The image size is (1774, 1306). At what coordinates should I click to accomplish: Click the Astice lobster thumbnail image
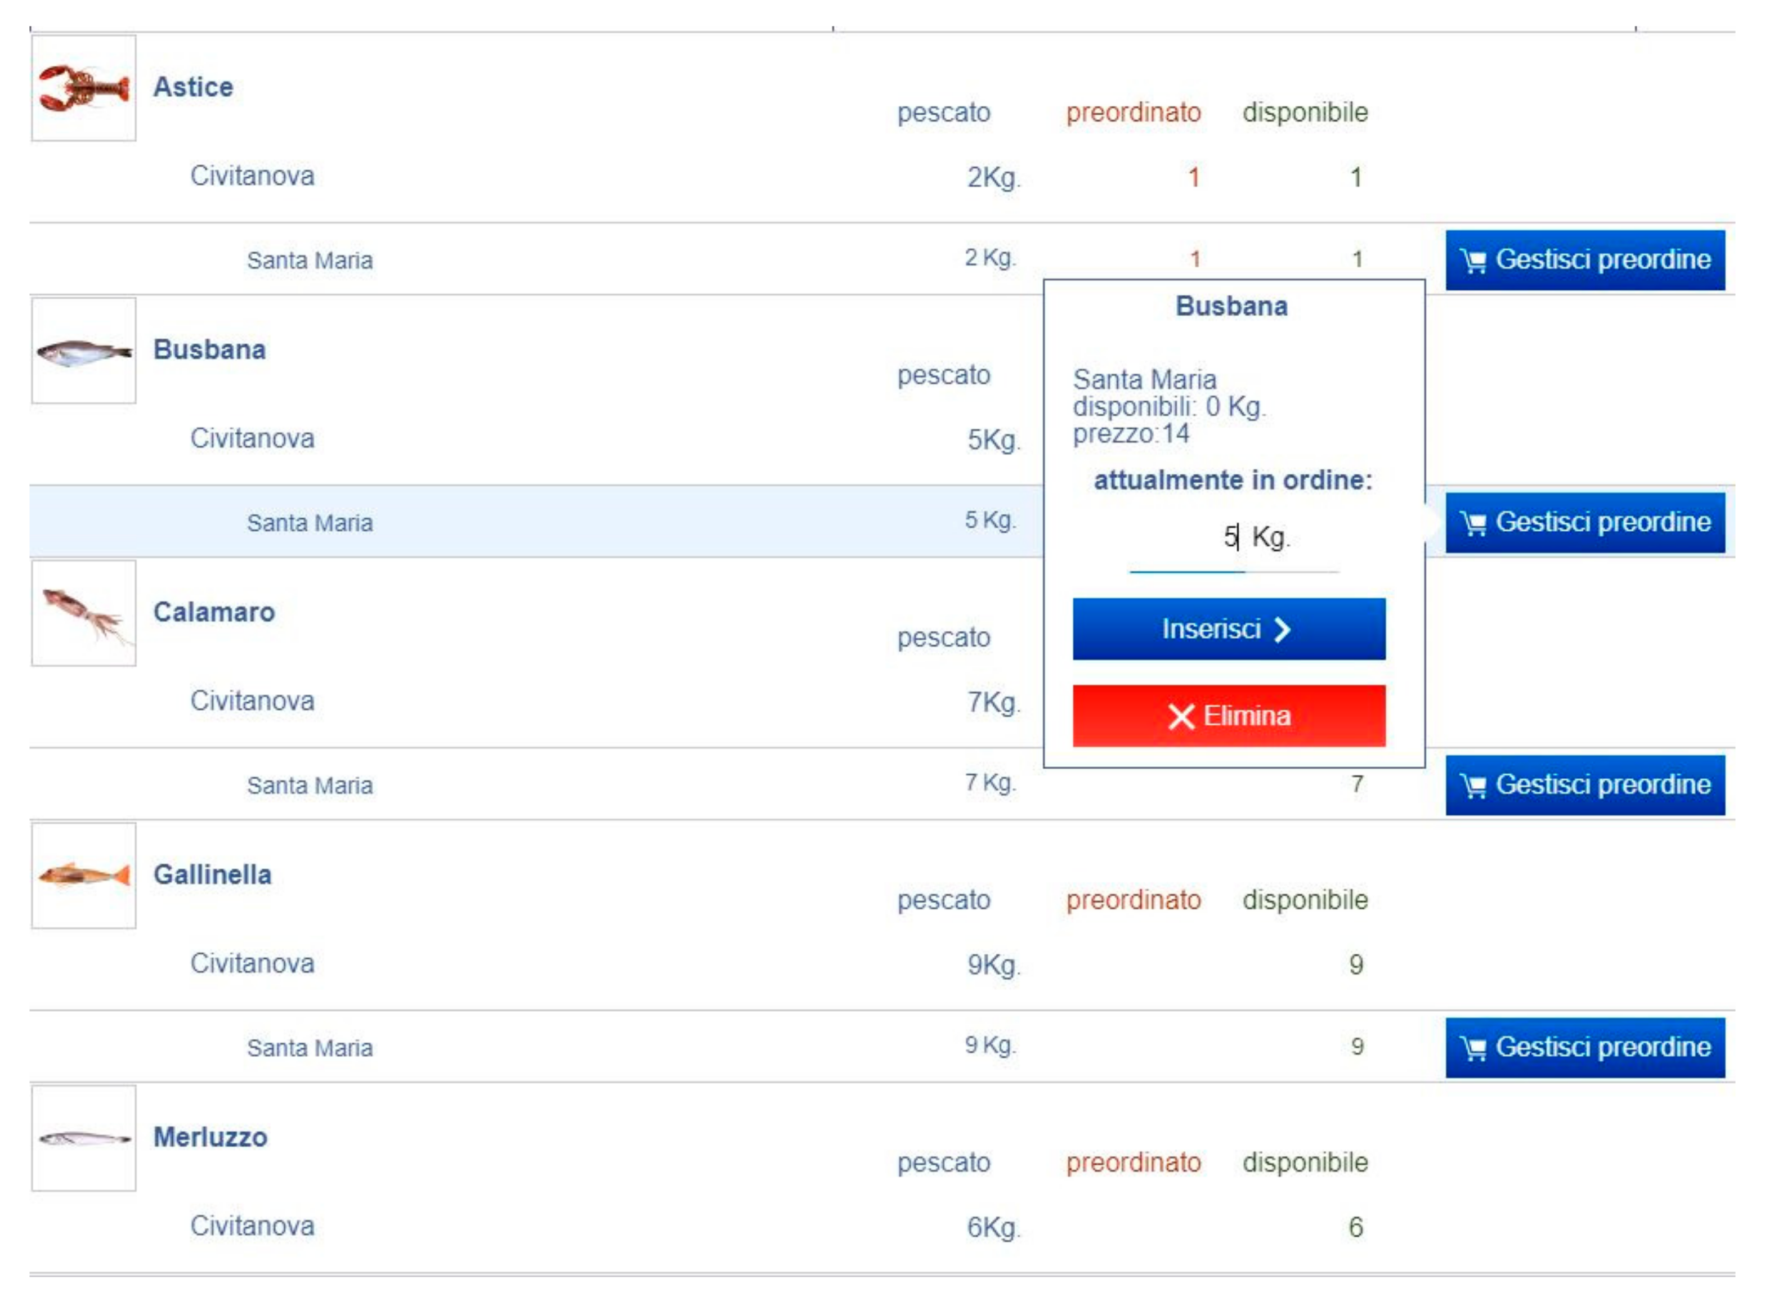click(x=84, y=88)
